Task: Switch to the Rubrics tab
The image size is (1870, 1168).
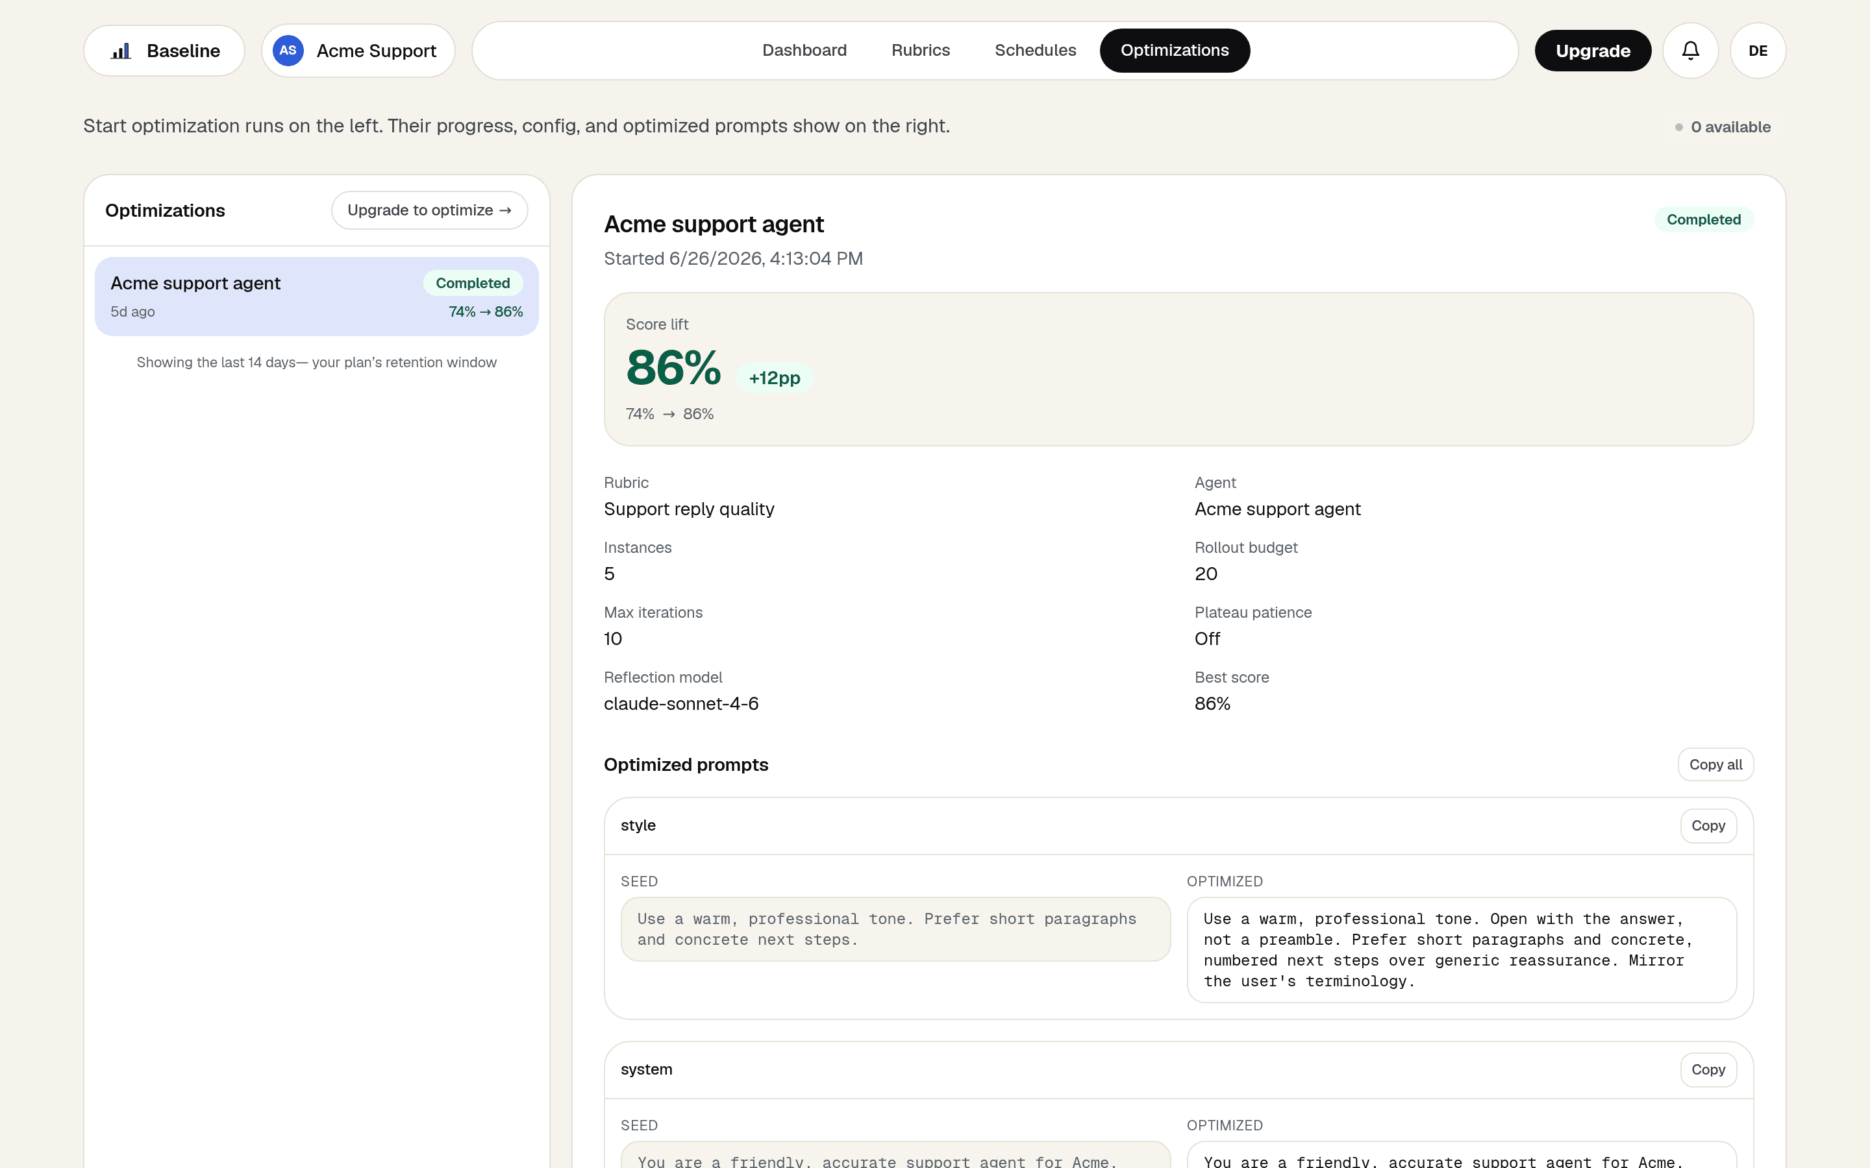Action: click(920, 50)
